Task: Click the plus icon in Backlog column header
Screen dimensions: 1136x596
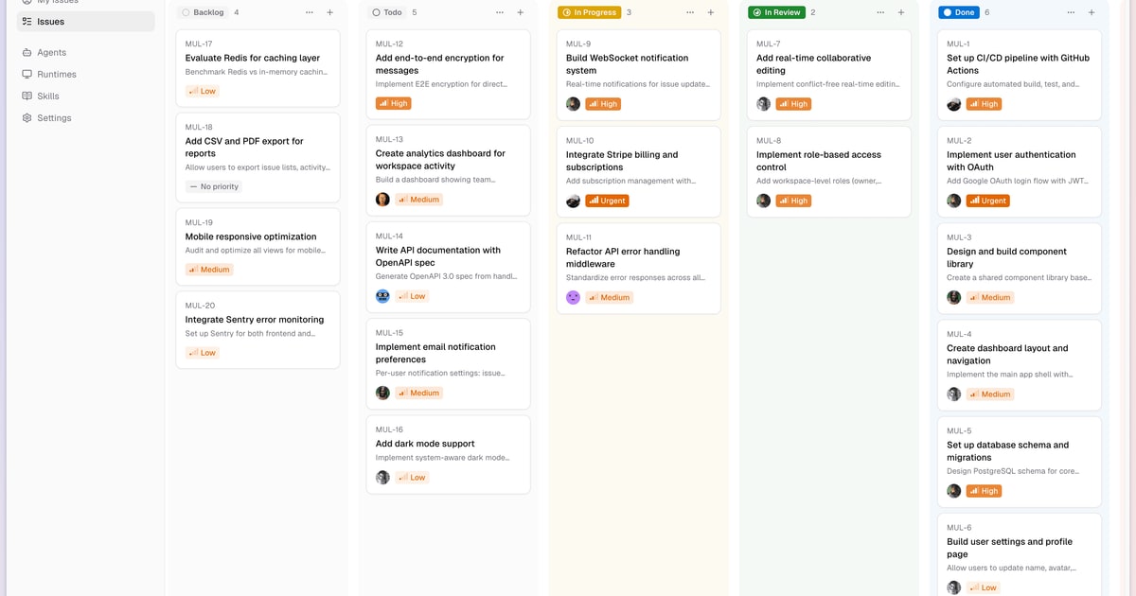Action: (x=329, y=12)
